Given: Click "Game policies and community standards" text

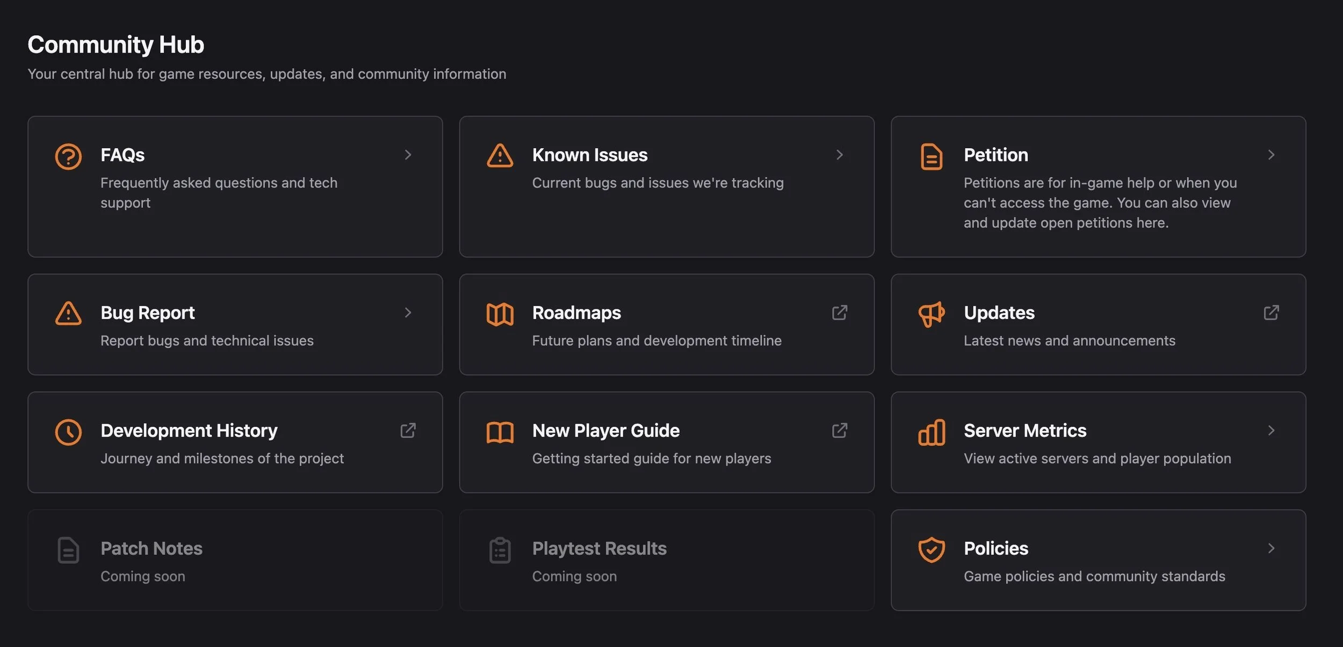Looking at the screenshot, I should (x=1094, y=576).
